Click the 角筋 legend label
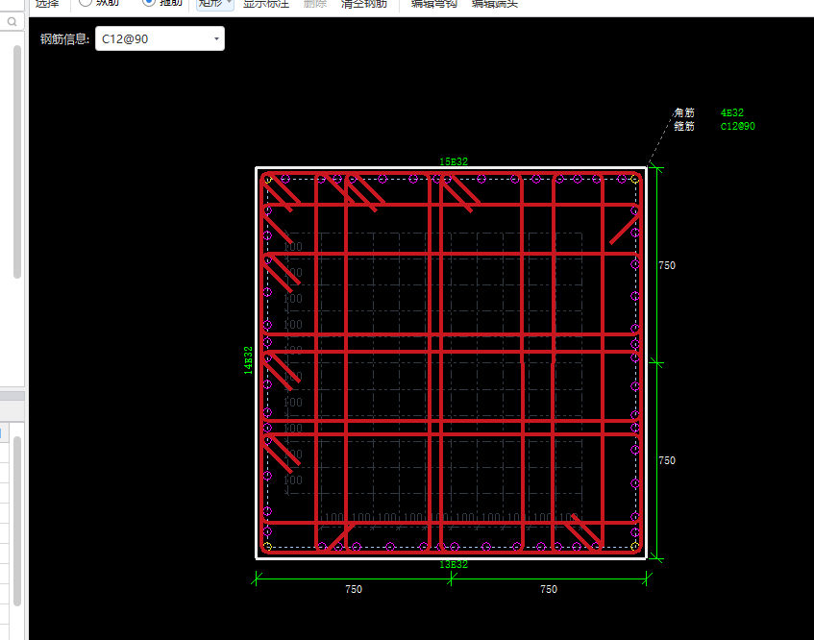The width and height of the screenshot is (814, 640). 684,112
